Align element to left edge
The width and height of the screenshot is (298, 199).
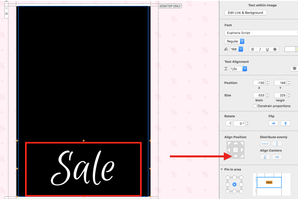point(229,150)
